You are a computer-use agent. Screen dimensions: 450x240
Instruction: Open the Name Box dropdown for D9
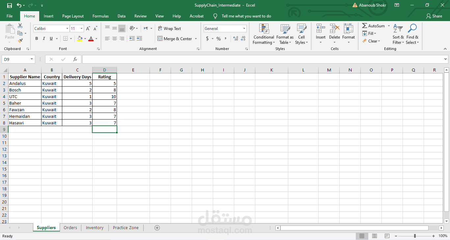point(32,59)
